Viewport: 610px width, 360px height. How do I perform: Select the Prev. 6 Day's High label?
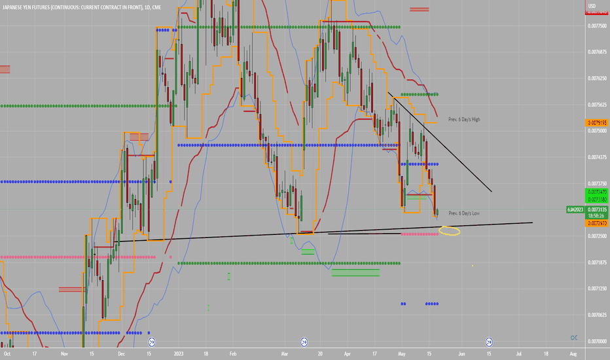tap(464, 120)
